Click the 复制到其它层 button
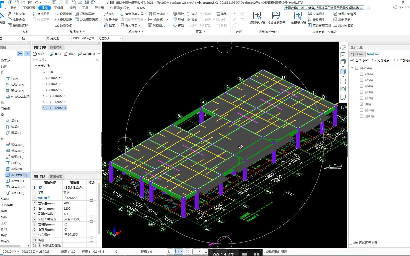 click(133, 14)
